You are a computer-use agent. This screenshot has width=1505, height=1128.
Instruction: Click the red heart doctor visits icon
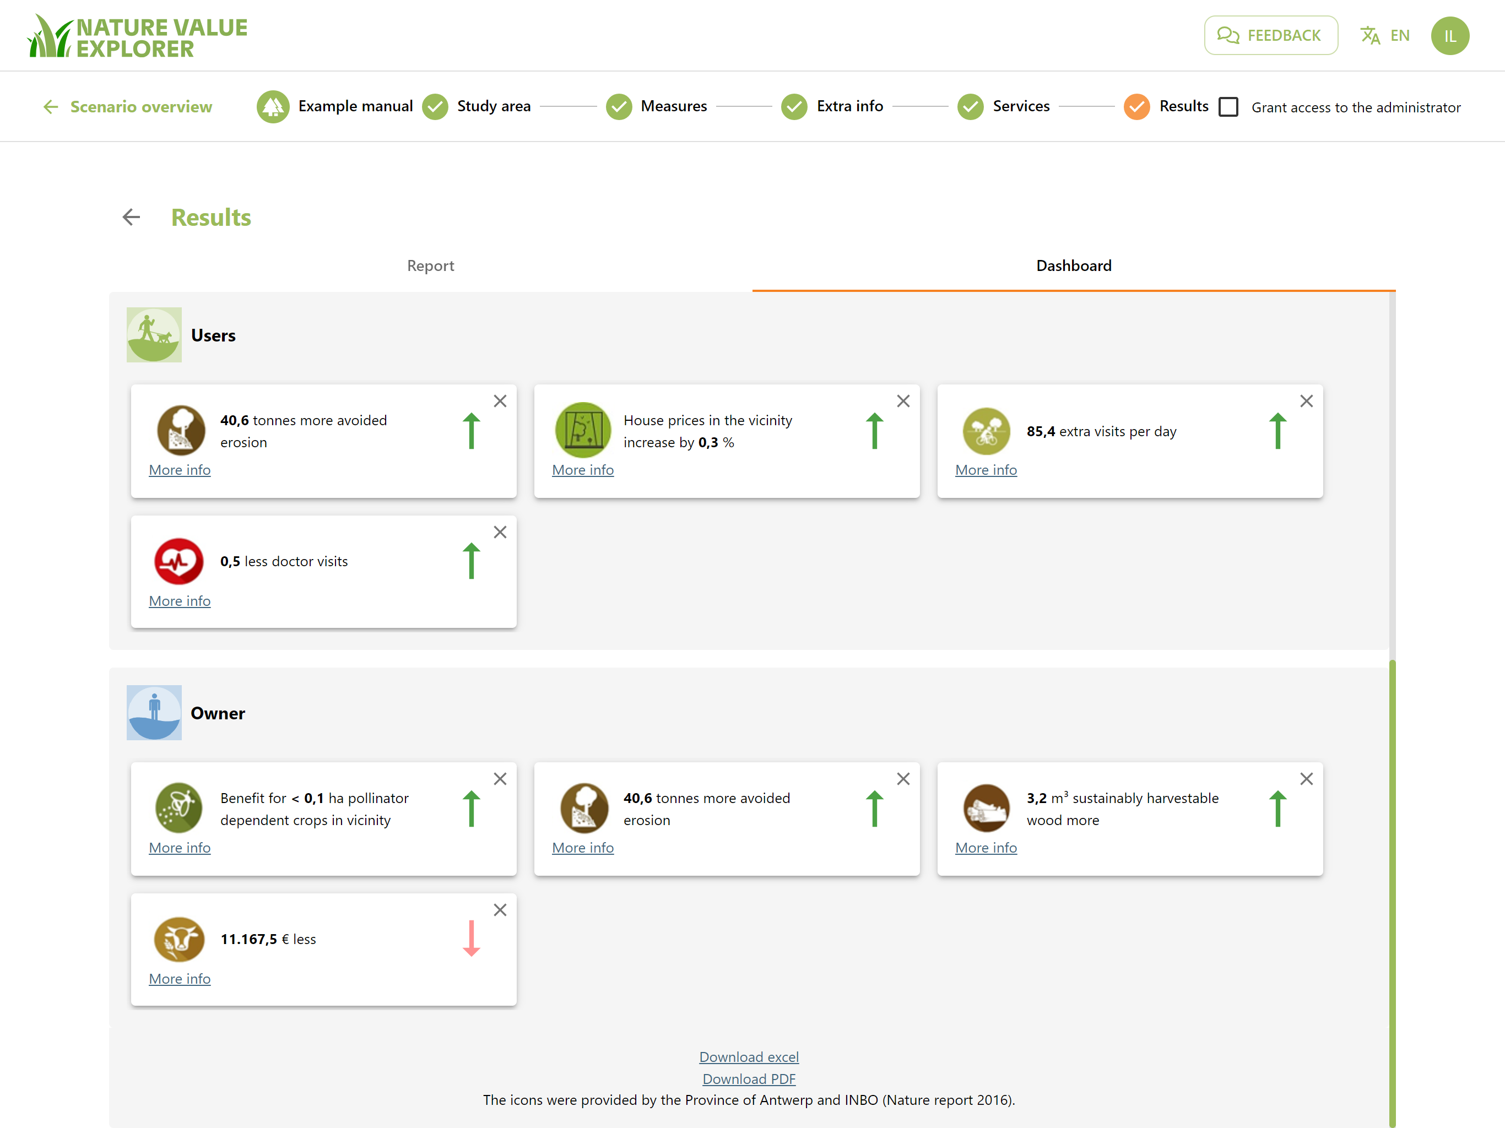click(179, 561)
